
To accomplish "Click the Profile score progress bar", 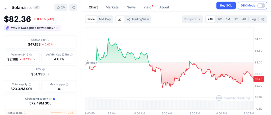I will pos(58,113).
